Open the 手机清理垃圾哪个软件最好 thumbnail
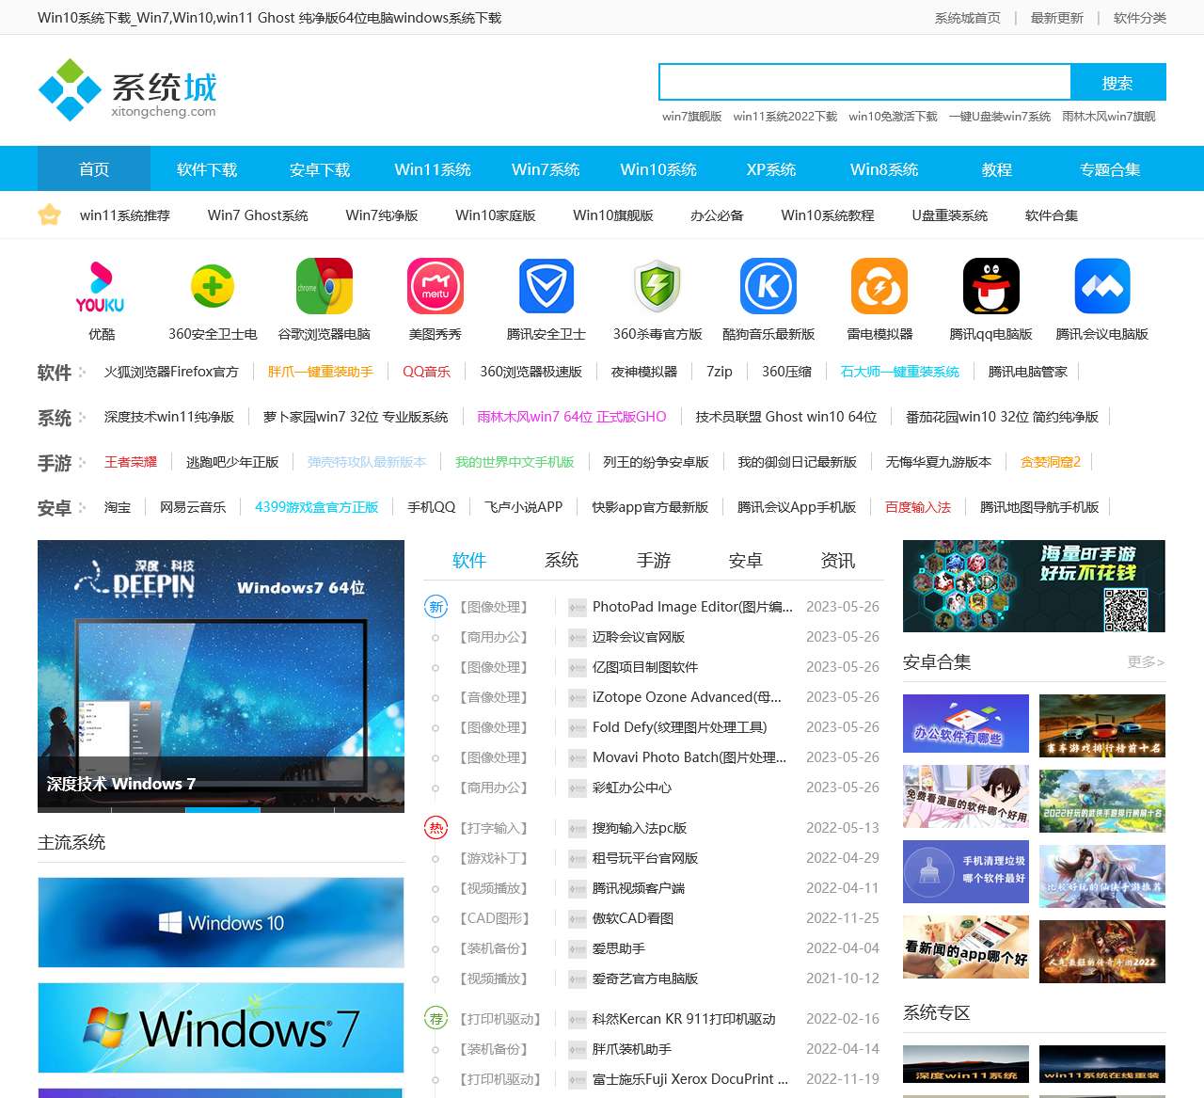 (966, 872)
